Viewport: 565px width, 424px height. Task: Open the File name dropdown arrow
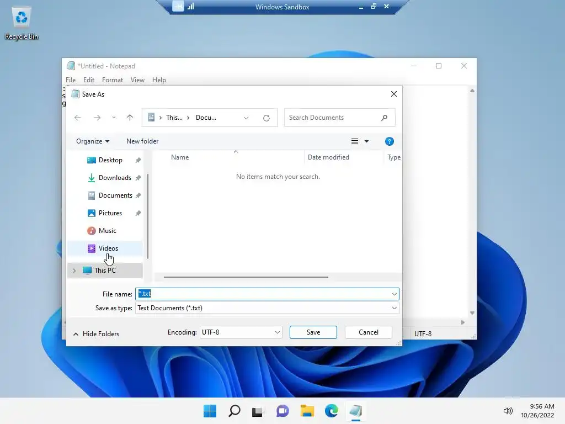point(394,294)
